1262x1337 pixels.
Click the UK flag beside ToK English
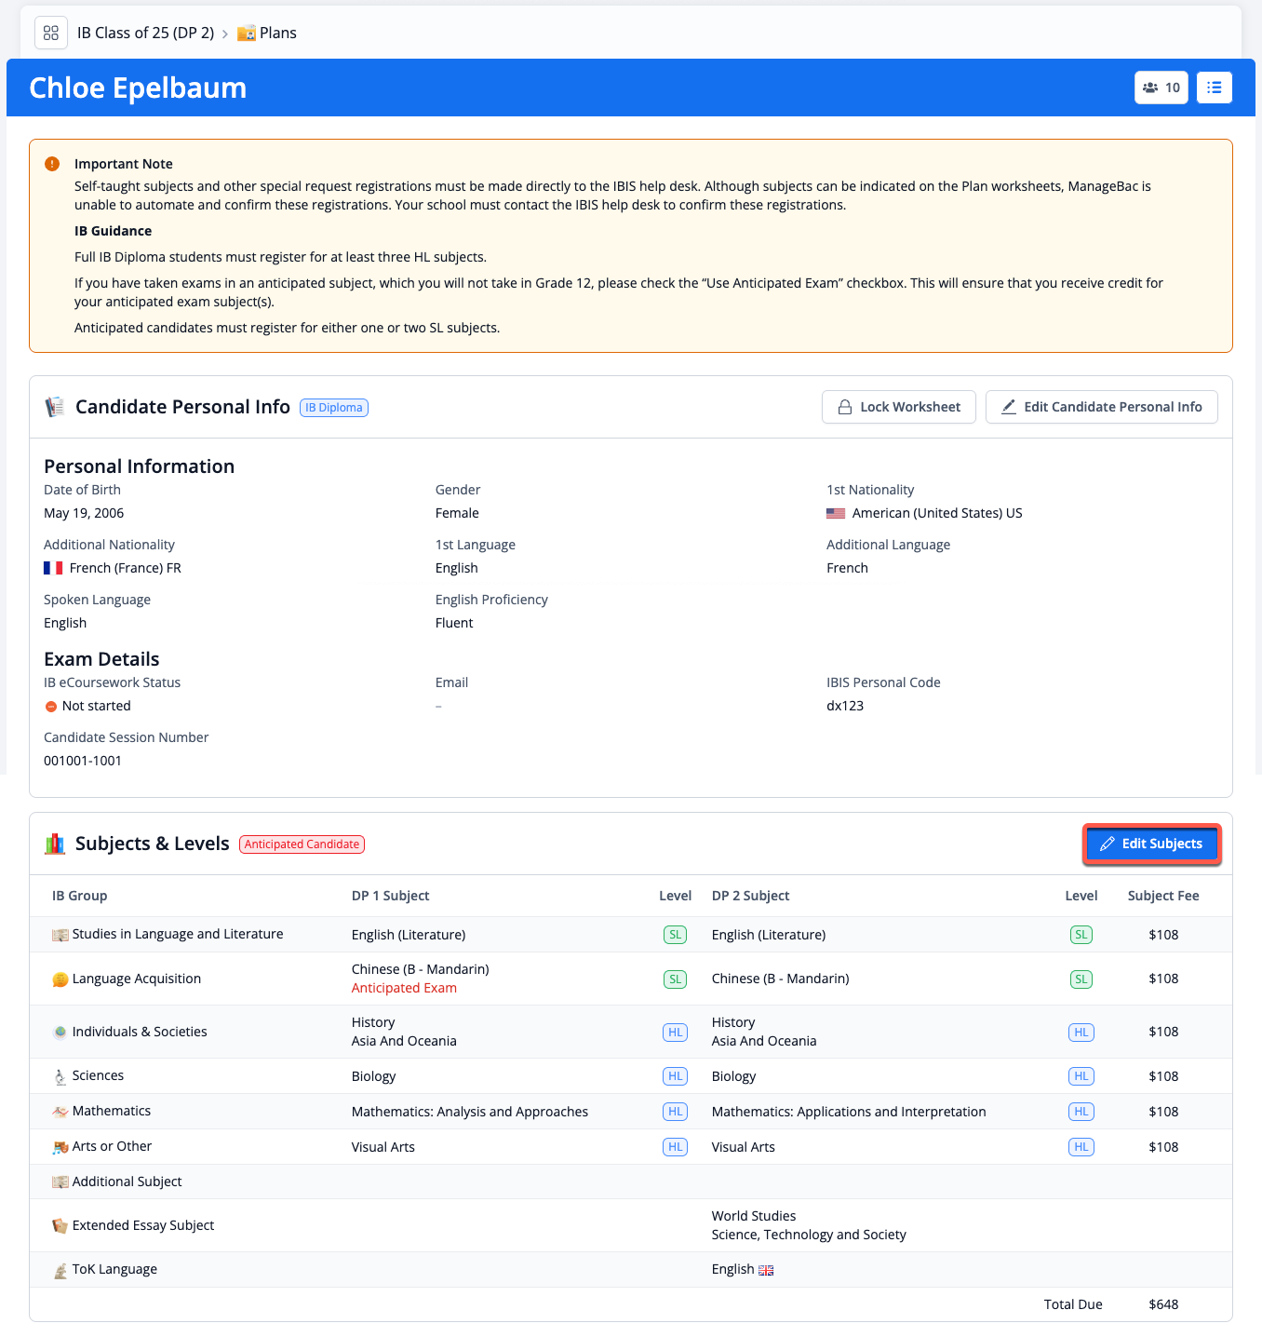[x=766, y=1270]
